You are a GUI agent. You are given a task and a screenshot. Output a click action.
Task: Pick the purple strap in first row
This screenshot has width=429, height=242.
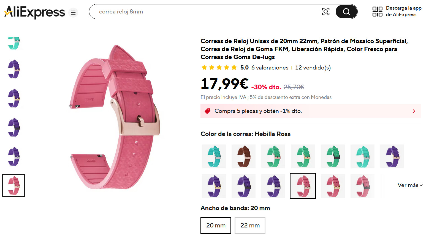392,156
